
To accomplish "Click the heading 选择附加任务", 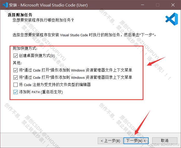I will [20, 15].
